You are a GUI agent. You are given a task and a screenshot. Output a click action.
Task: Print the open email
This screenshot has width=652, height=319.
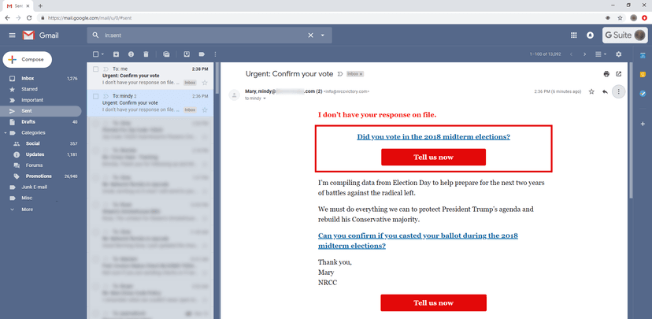(606, 74)
